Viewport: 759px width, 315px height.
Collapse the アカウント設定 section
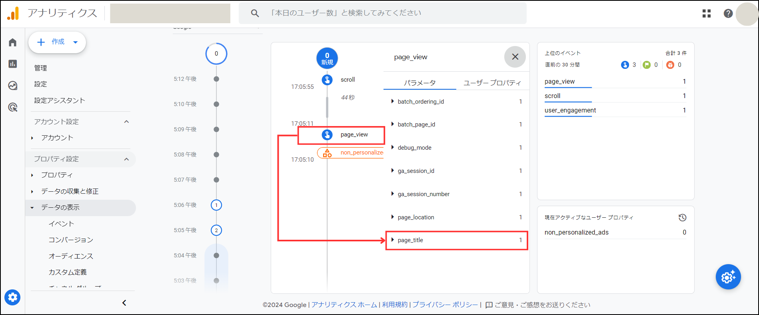pyautogui.click(x=127, y=122)
